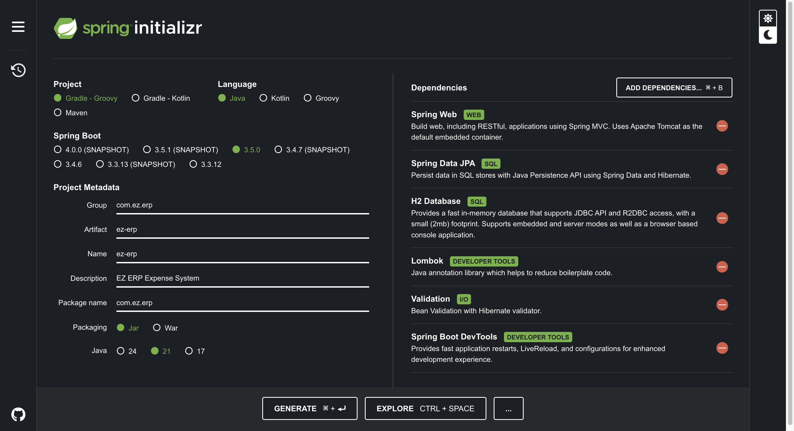Remove the Validation dependency

click(722, 305)
